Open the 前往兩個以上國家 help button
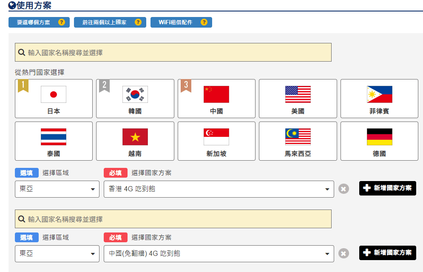The width and height of the screenshot is (423, 272). tap(110, 23)
